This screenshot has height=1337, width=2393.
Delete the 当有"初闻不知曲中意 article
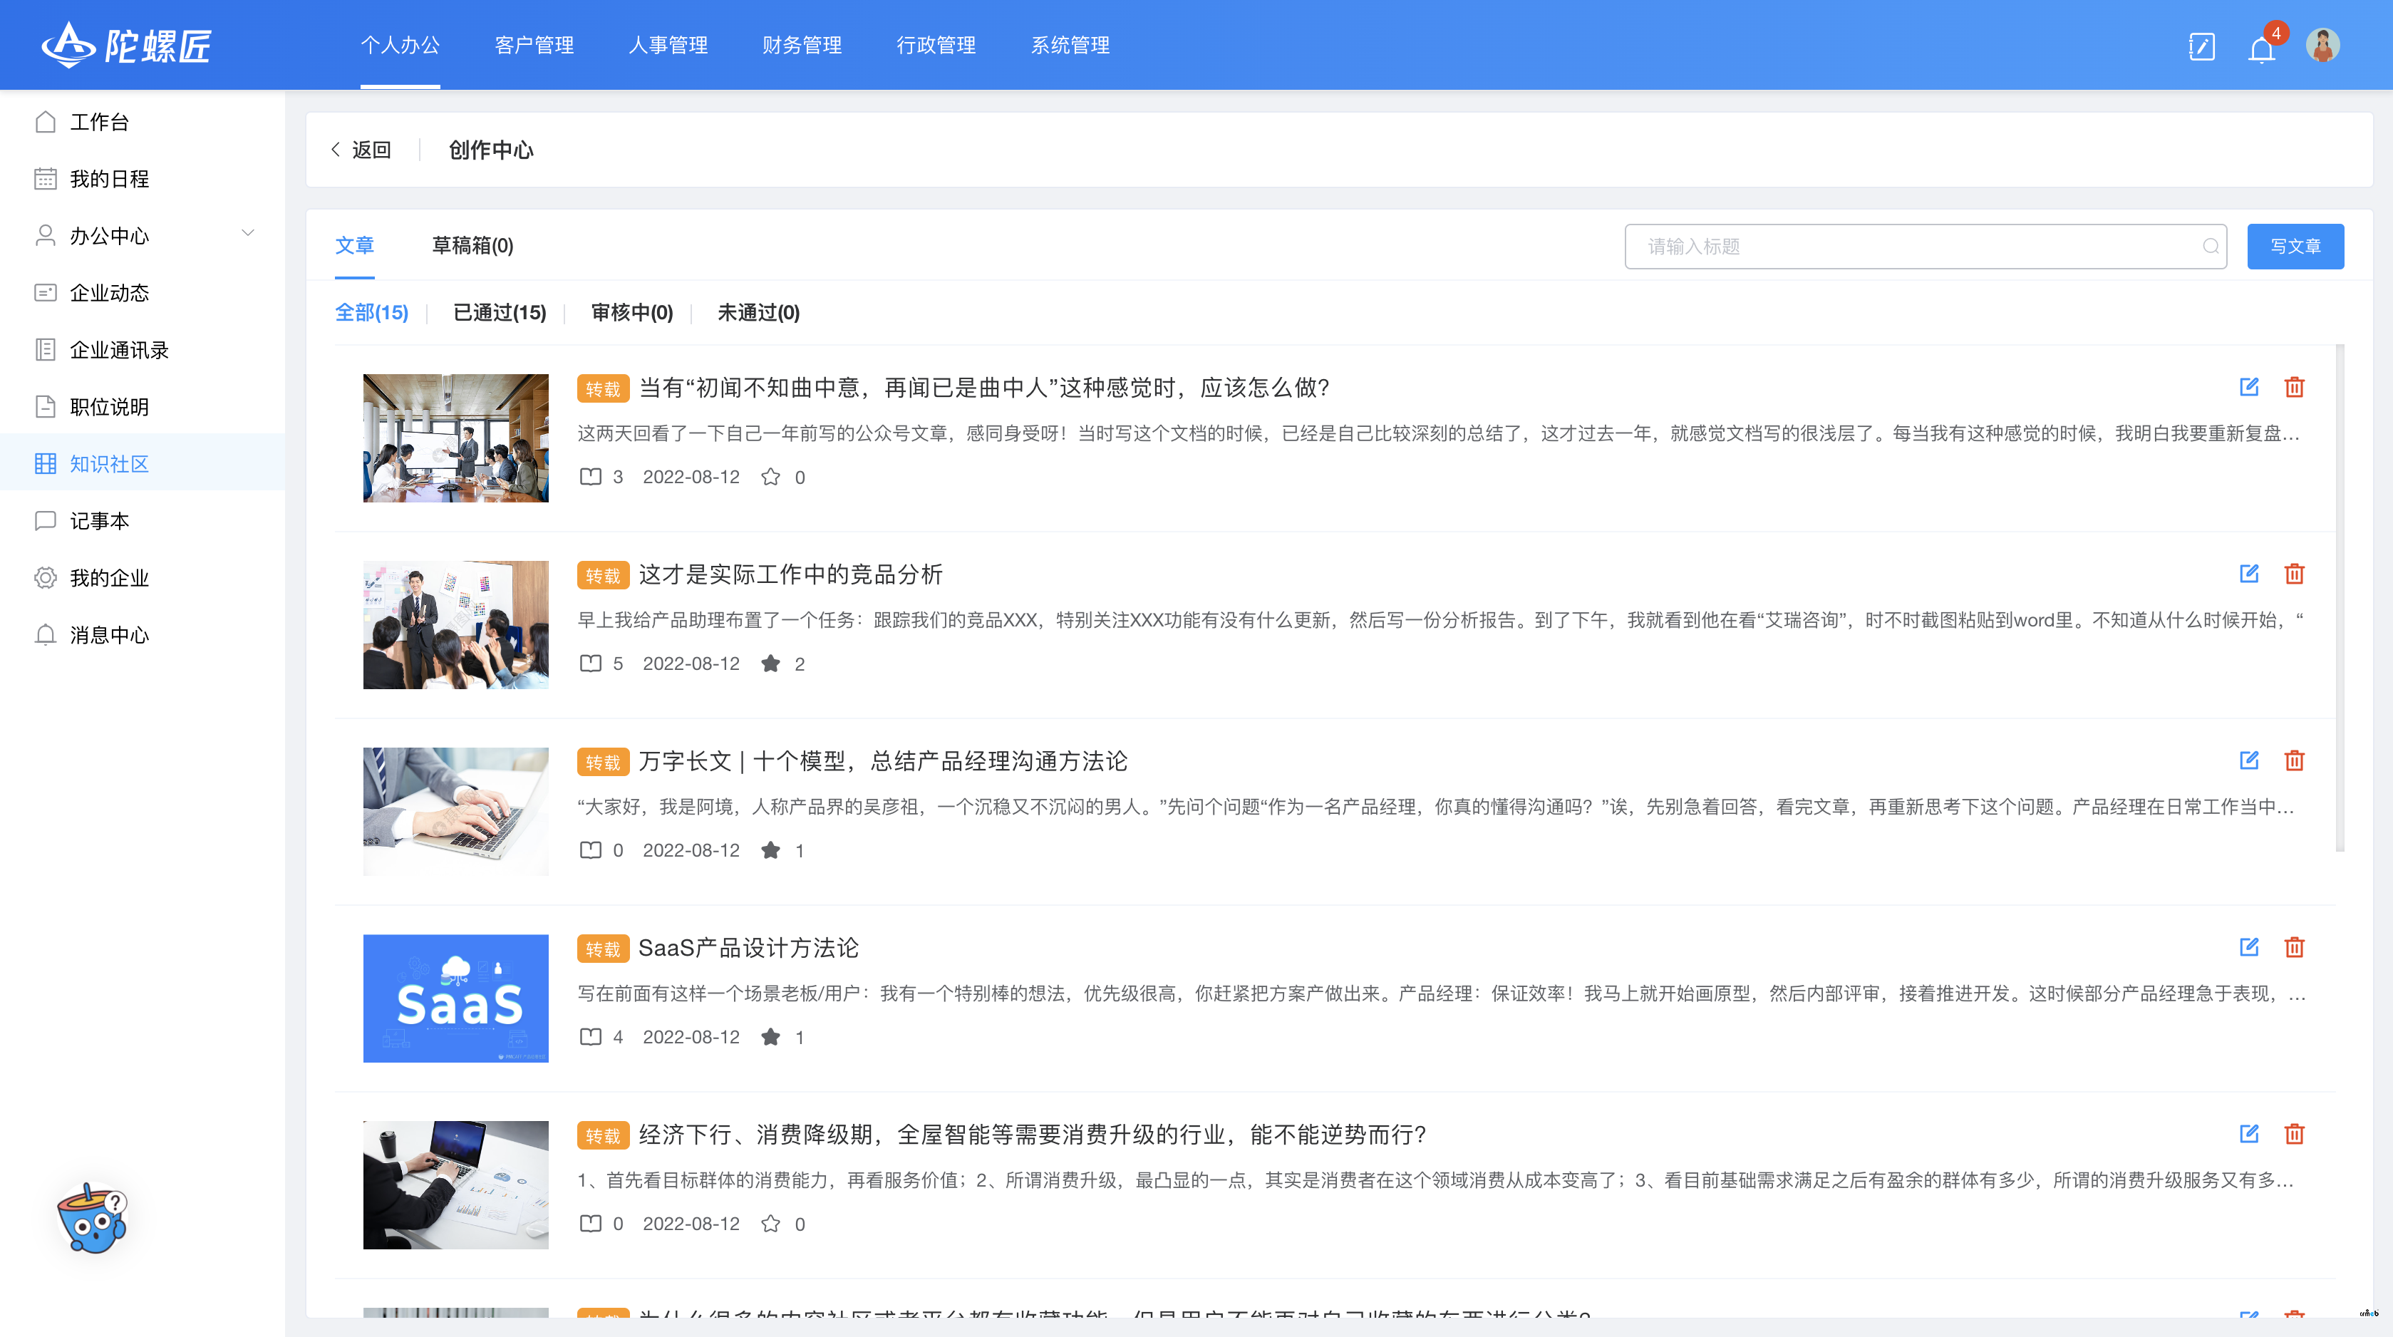pyautogui.click(x=2295, y=386)
